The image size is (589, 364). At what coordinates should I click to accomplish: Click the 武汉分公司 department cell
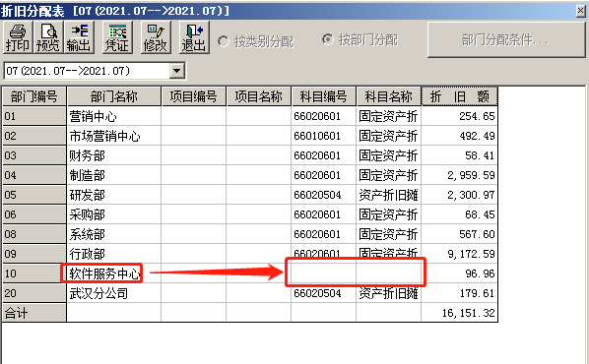tap(114, 293)
